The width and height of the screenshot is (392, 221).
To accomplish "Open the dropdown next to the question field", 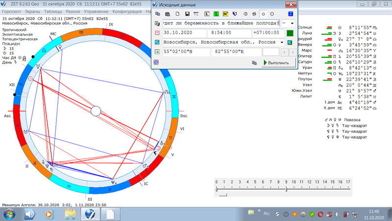I will click(x=293, y=23).
